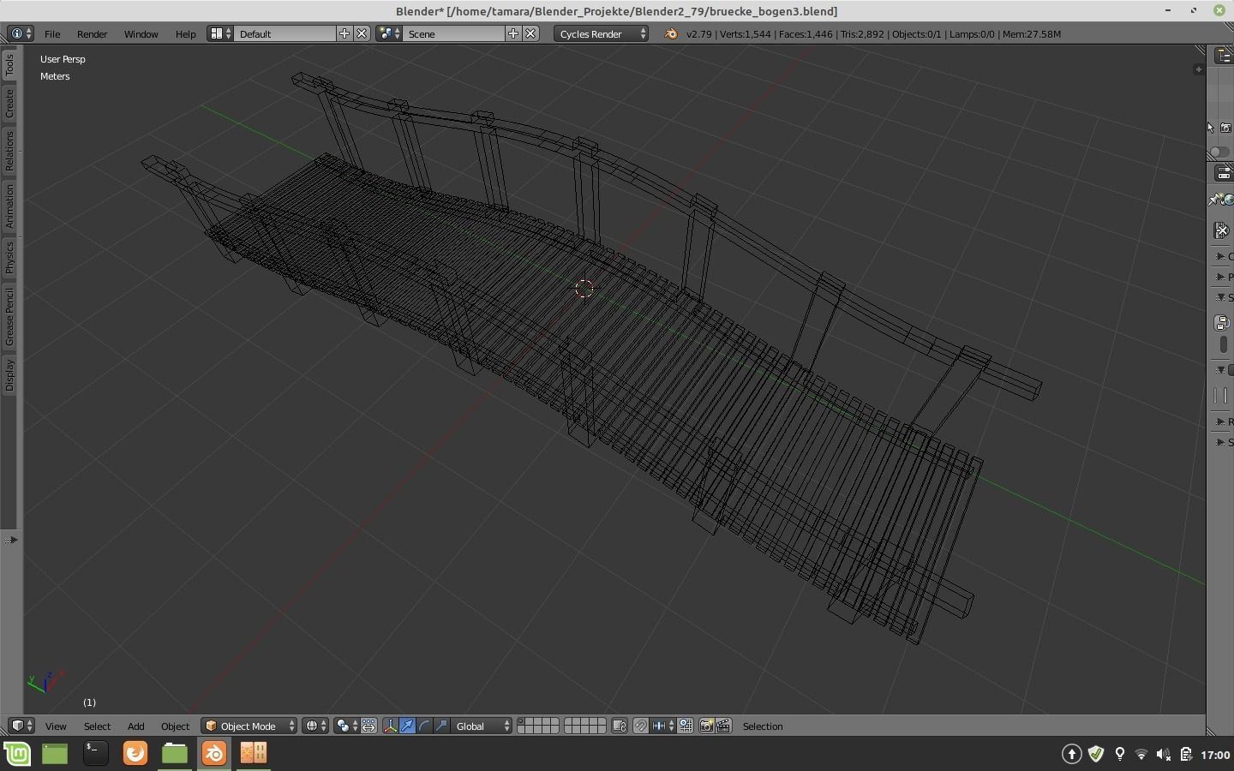
Task: Enable the first layer in second layer block
Action: [x=569, y=721]
